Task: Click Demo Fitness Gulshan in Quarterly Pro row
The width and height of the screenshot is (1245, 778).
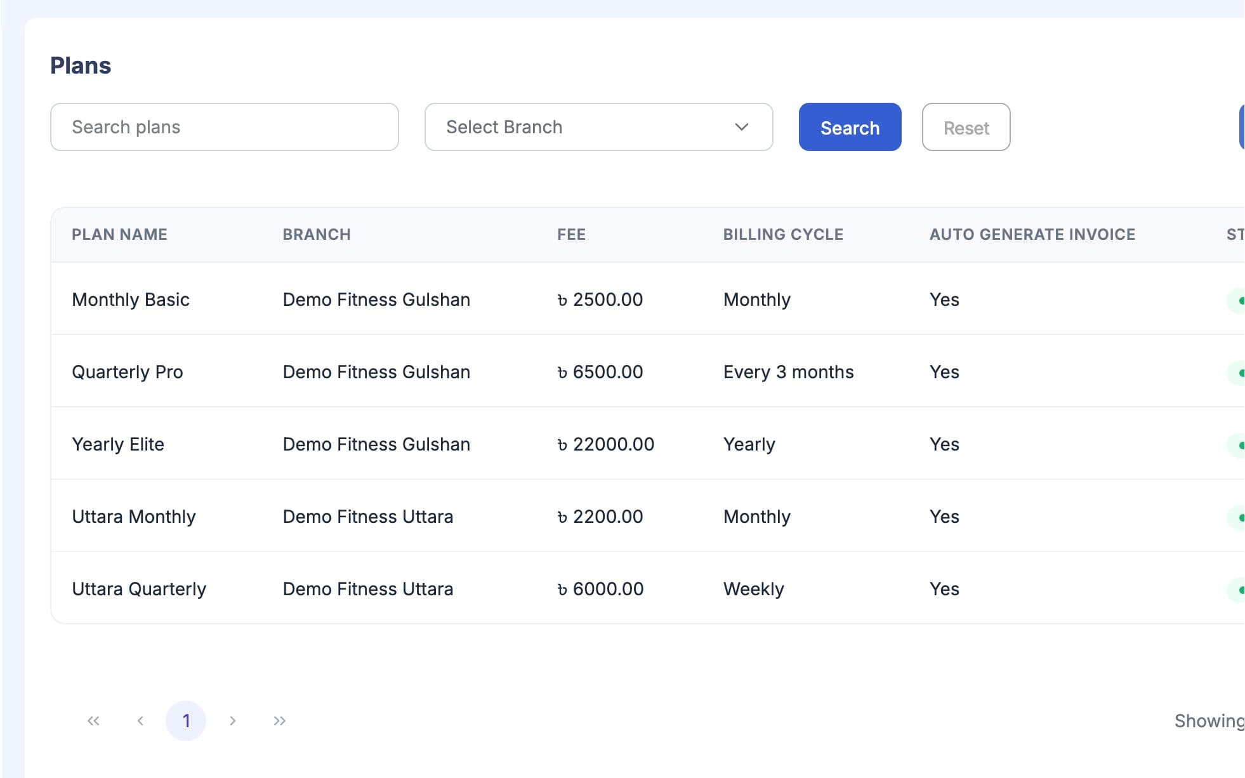Action: [376, 372]
